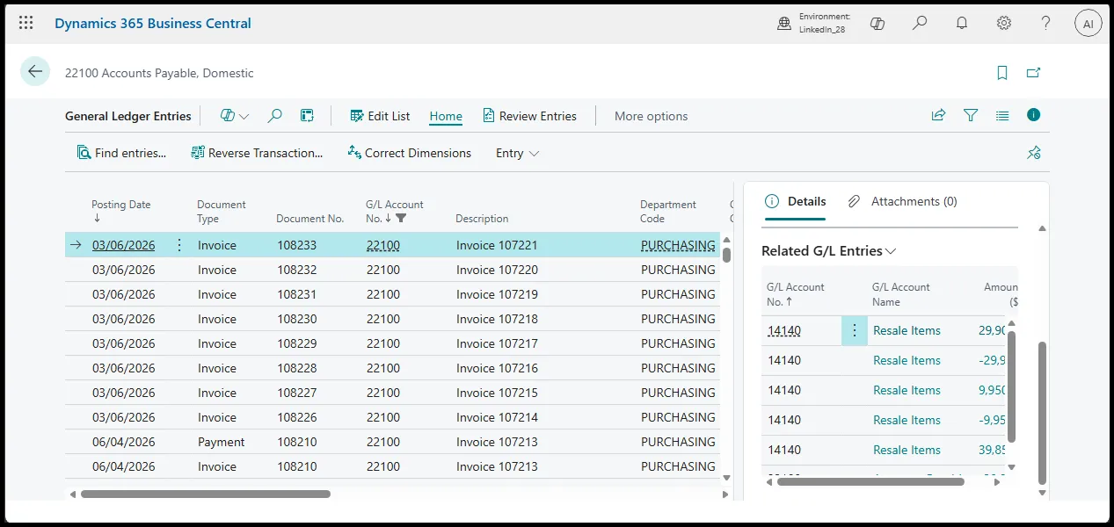Open Dynamics 365 Business Central home link

153,24
